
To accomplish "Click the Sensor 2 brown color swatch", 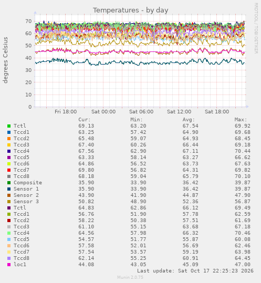I will [x=9, y=195].
